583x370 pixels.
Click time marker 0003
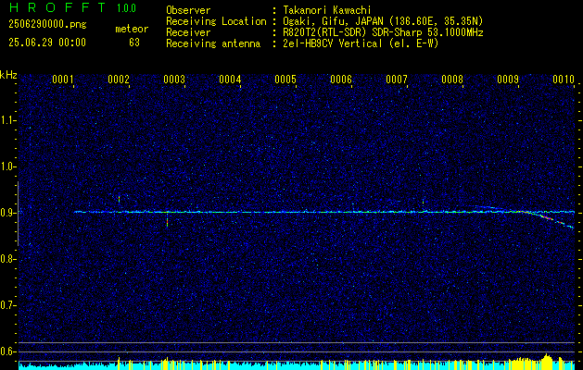pyautogui.click(x=174, y=80)
